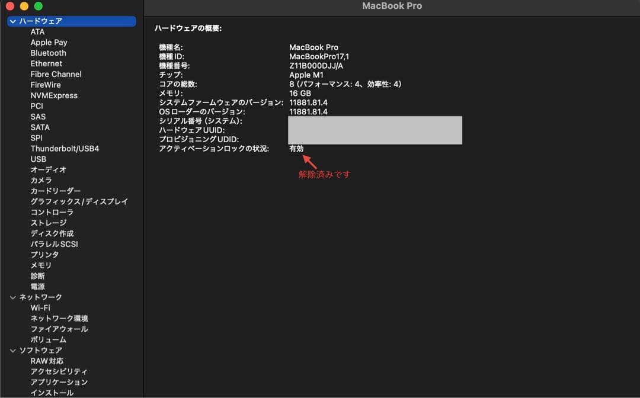Expand the ソフトウェア section chevron

pyautogui.click(x=12, y=350)
